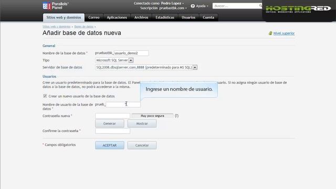Image resolution: width=336 pixels, height=189 pixels.
Task: Follow breadcrumb 'Bases de datos'
Action: coord(84,27)
